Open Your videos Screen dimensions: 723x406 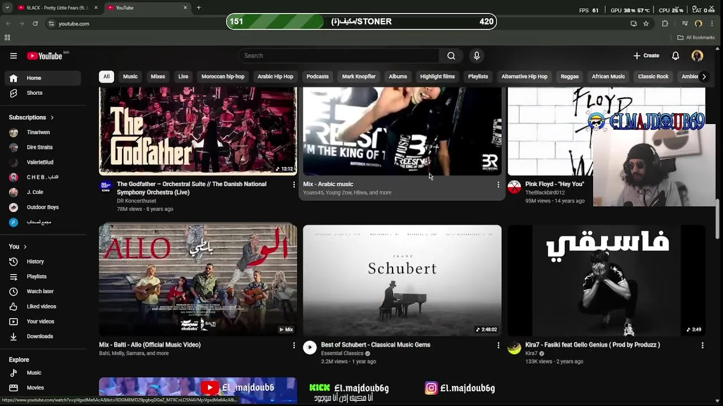(41, 321)
